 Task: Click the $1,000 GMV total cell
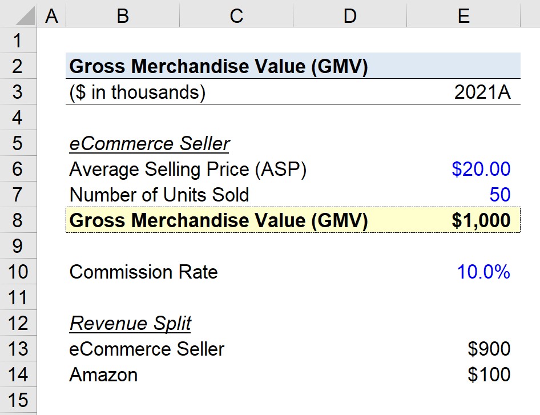(464, 220)
